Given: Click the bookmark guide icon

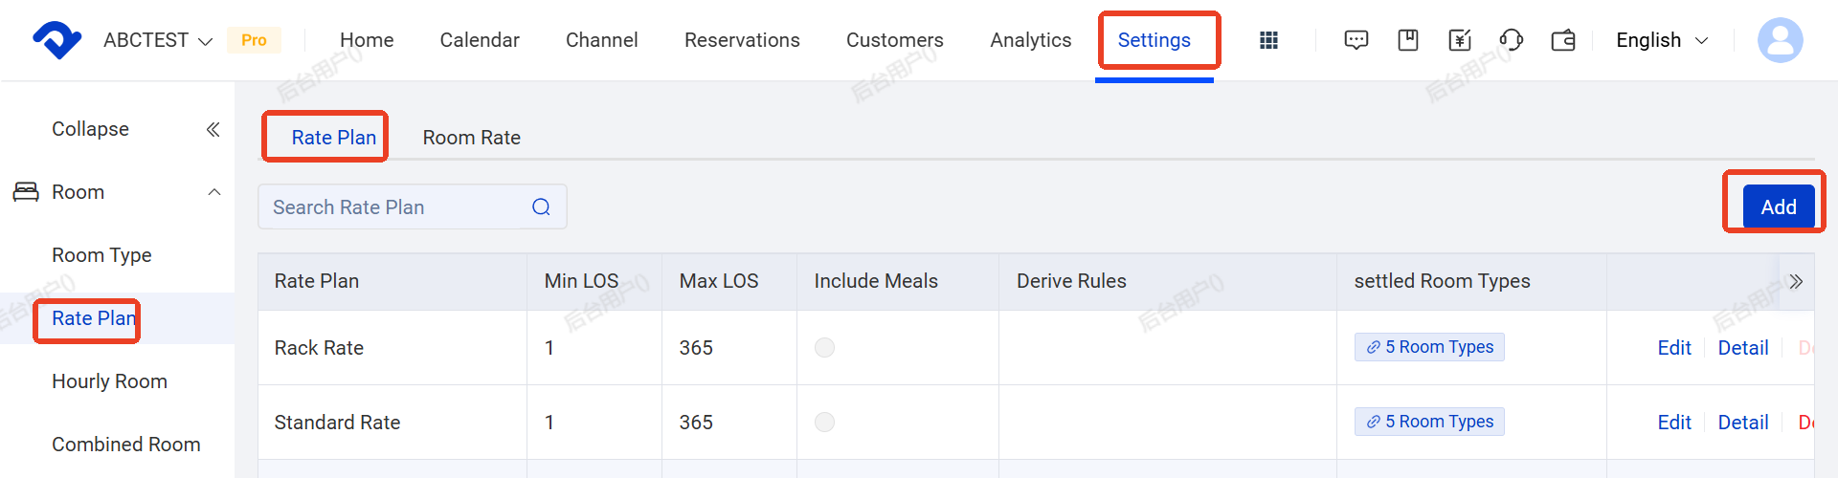Looking at the screenshot, I should coord(1408,40).
